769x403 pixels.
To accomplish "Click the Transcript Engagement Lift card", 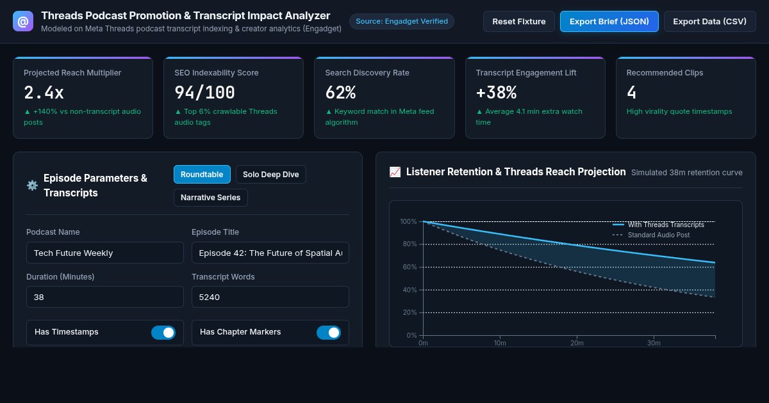I will [x=535, y=97].
